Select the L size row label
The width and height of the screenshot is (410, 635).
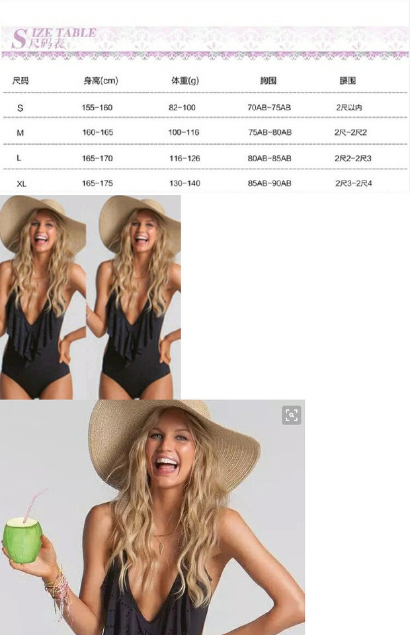click(x=19, y=158)
